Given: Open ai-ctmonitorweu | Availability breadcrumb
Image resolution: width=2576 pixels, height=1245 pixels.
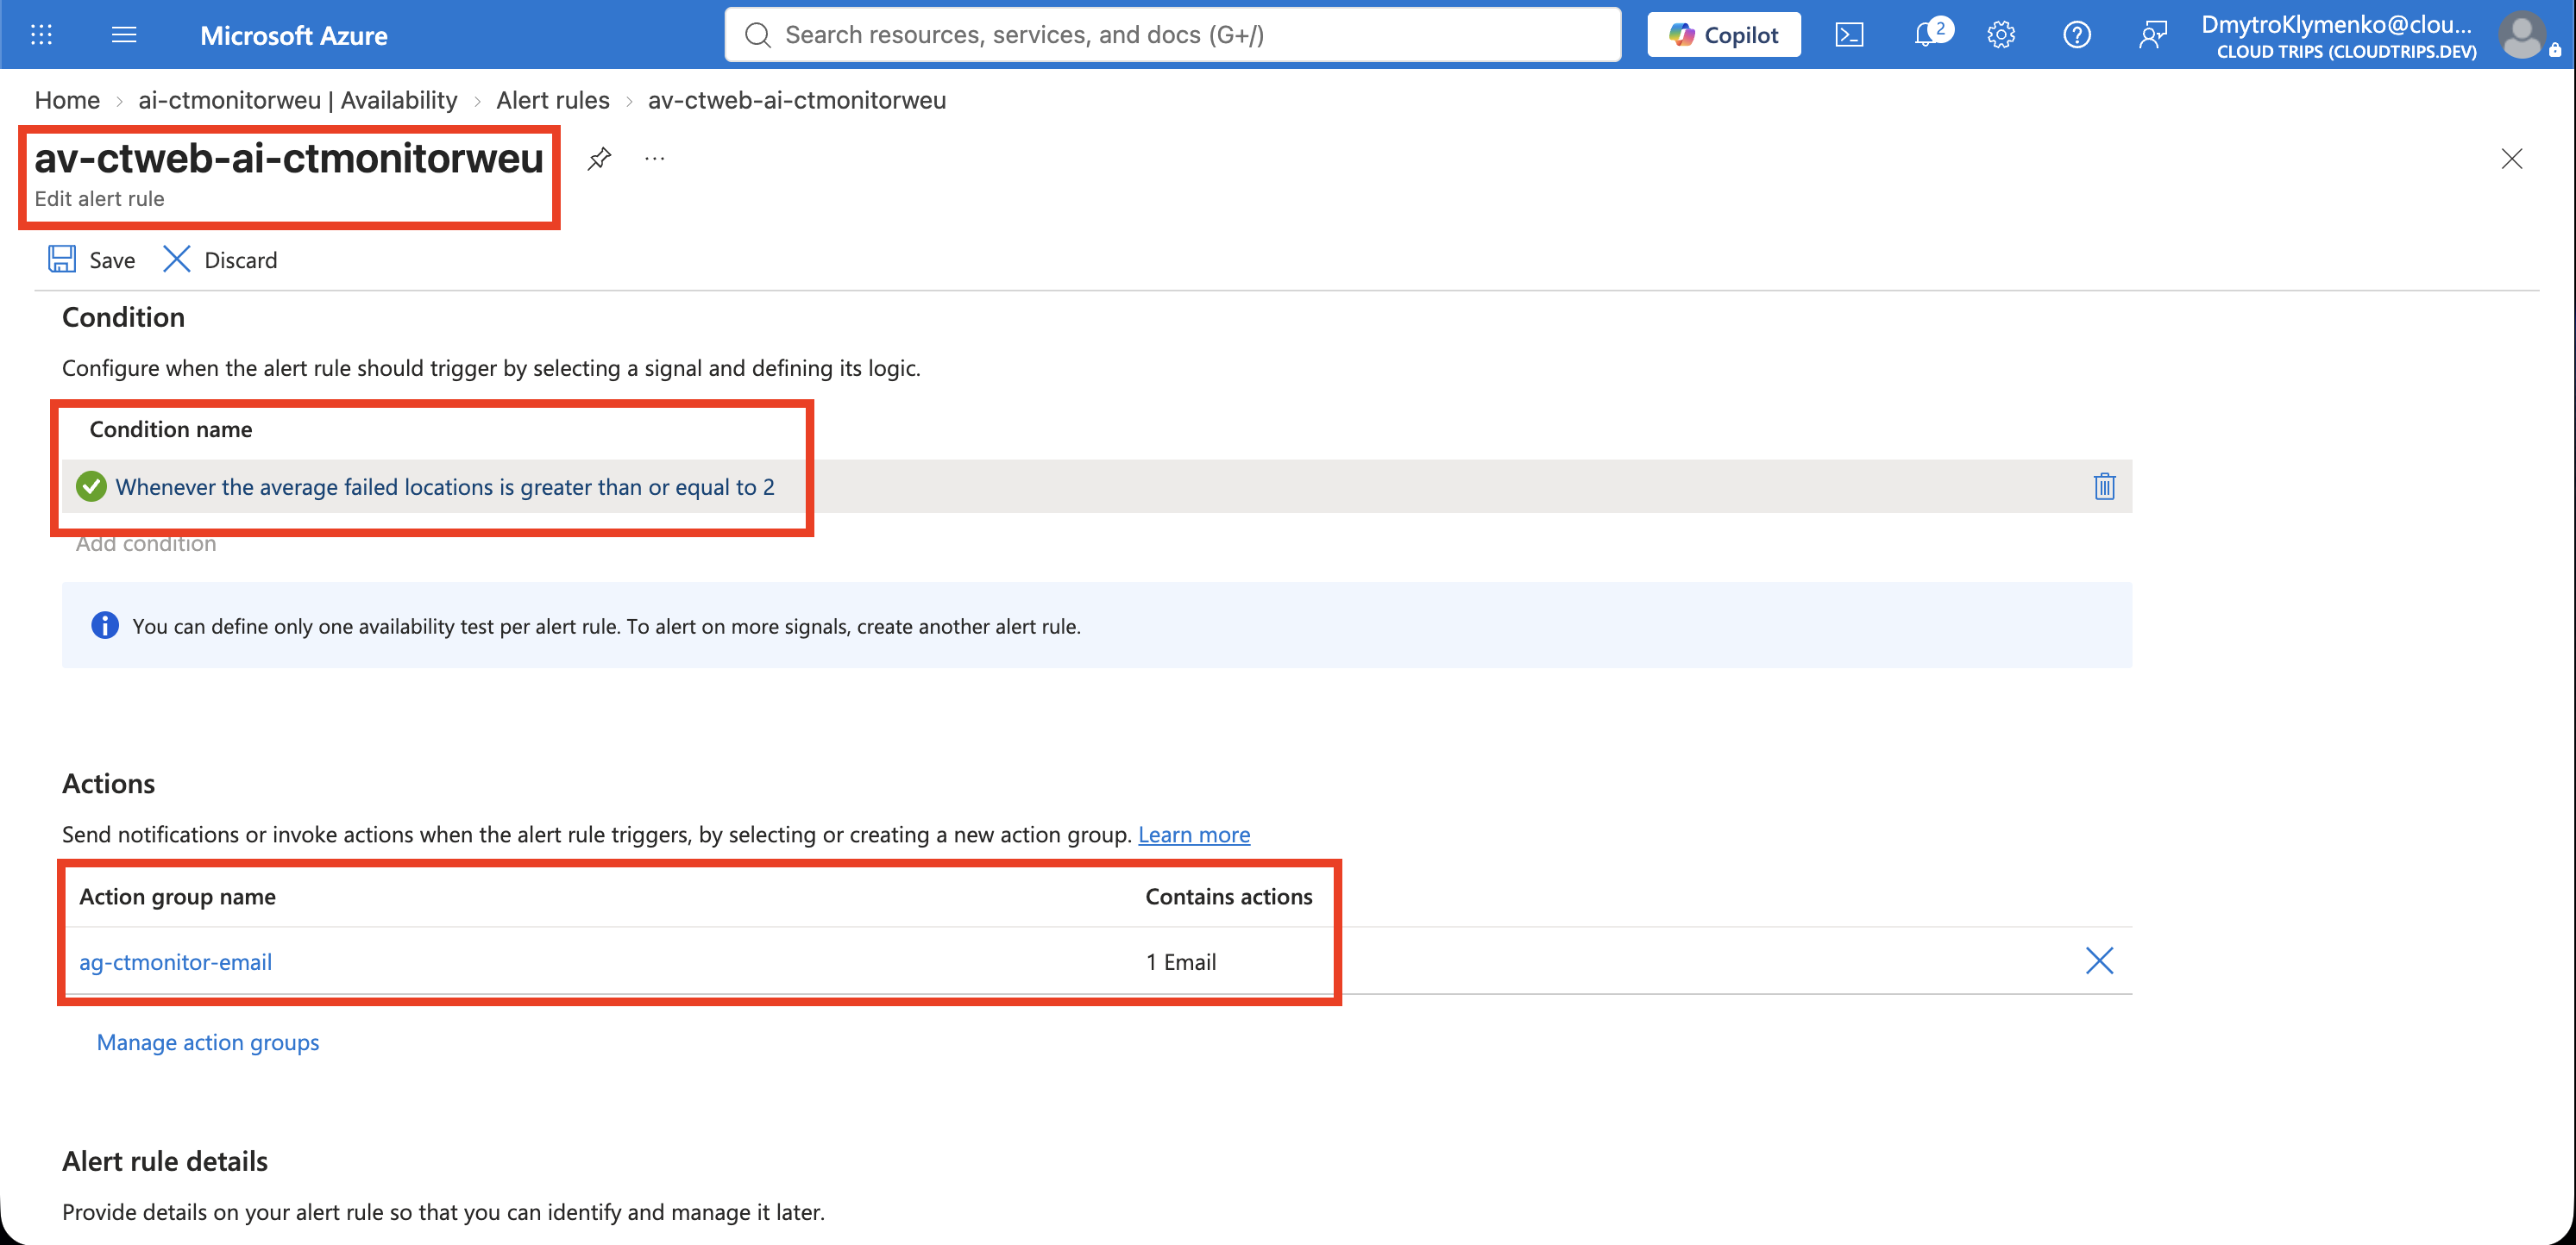Looking at the screenshot, I should pos(298,100).
